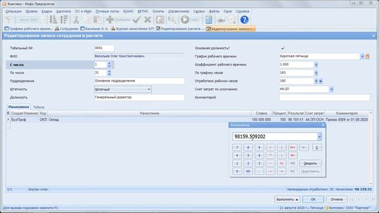Click the descending sort icon in toolbar

[x=64, y=20]
